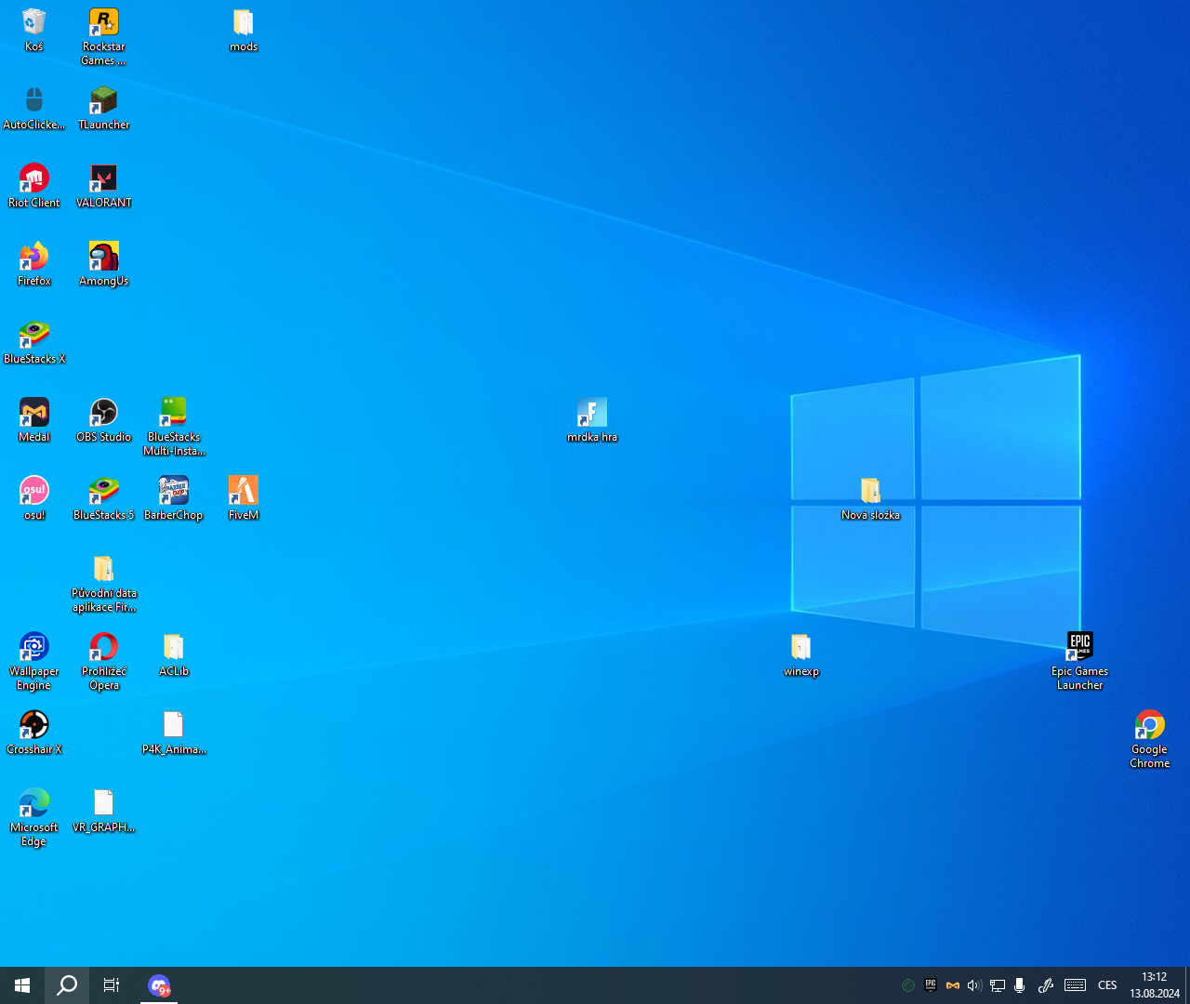1190x1004 pixels.
Task: Open the volume control in system tray
Action: (x=973, y=985)
